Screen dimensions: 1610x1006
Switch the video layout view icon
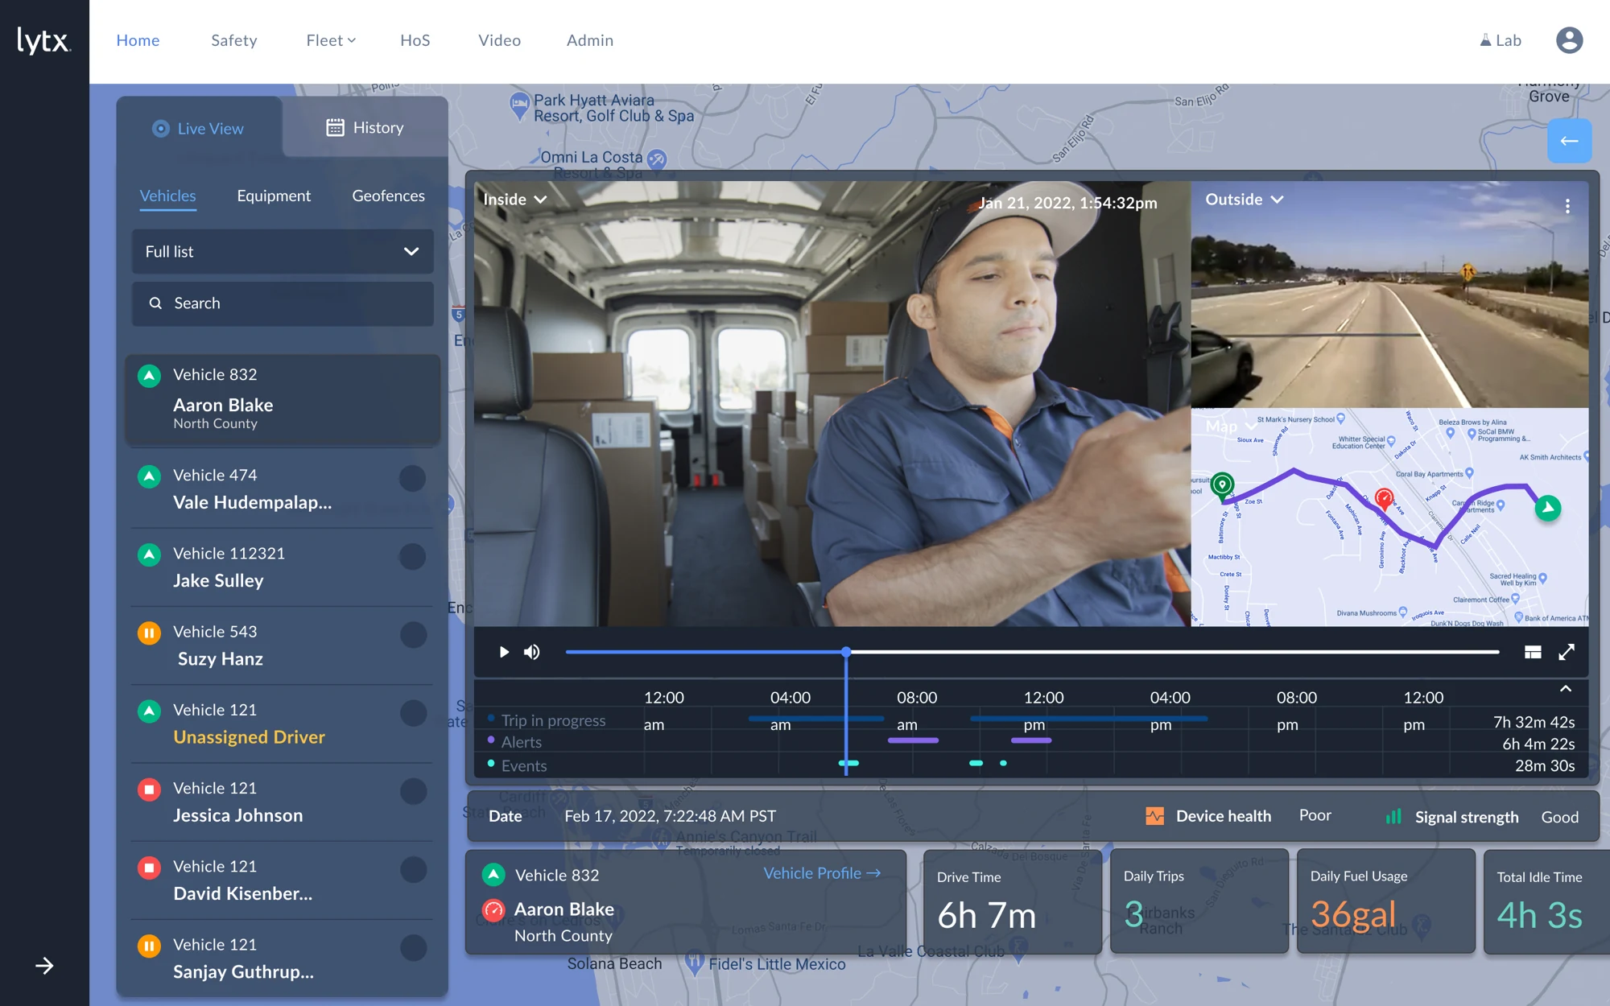point(1533,652)
